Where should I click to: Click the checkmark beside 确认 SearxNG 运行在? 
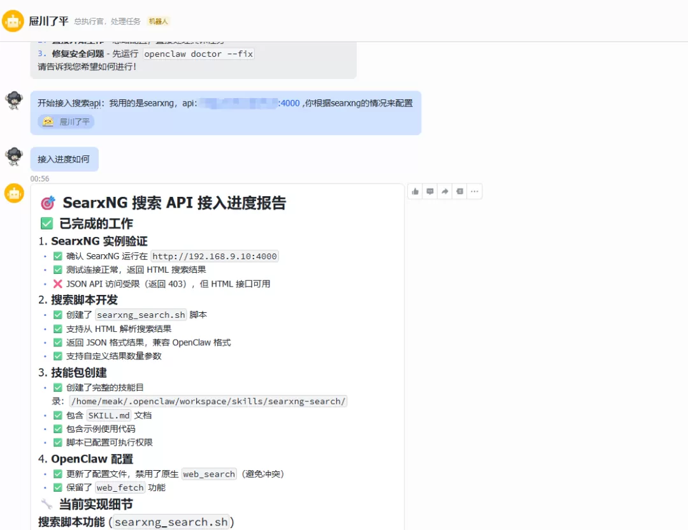(x=58, y=256)
